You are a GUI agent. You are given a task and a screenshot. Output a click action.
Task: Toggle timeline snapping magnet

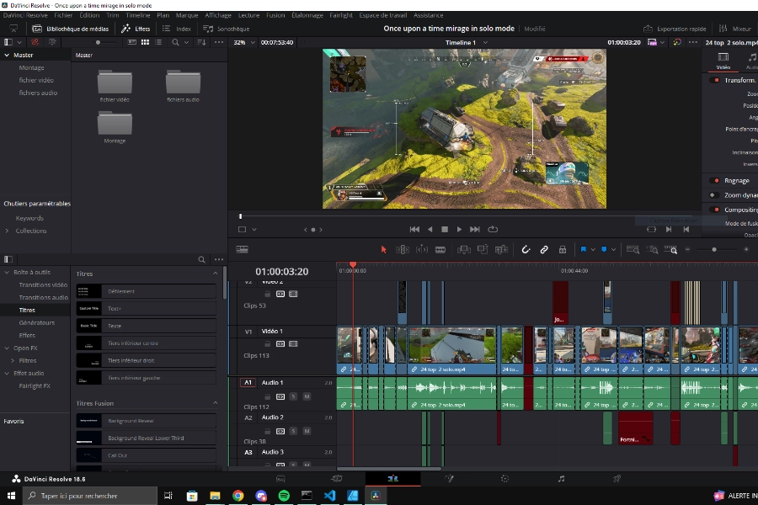pos(526,249)
